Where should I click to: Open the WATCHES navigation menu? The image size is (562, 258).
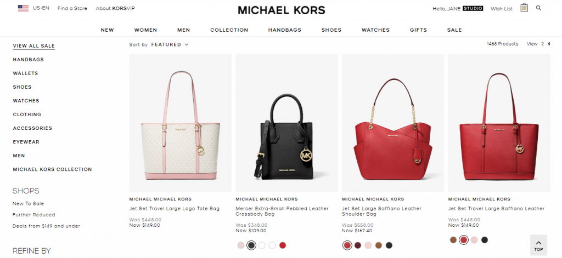coord(375,30)
